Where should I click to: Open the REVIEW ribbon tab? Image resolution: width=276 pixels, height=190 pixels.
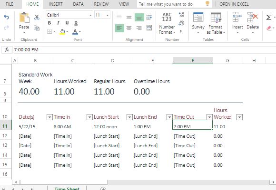coord(101,4)
